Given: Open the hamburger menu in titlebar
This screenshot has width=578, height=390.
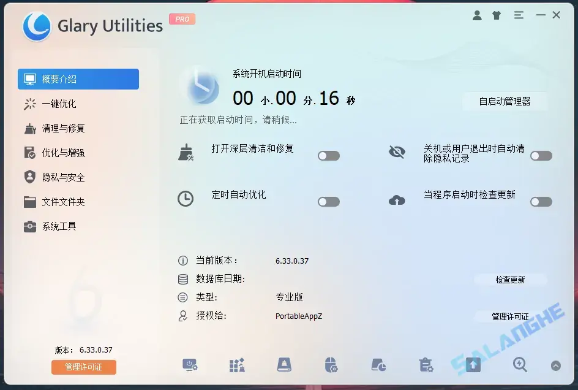Looking at the screenshot, I should [x=519, y=15].
